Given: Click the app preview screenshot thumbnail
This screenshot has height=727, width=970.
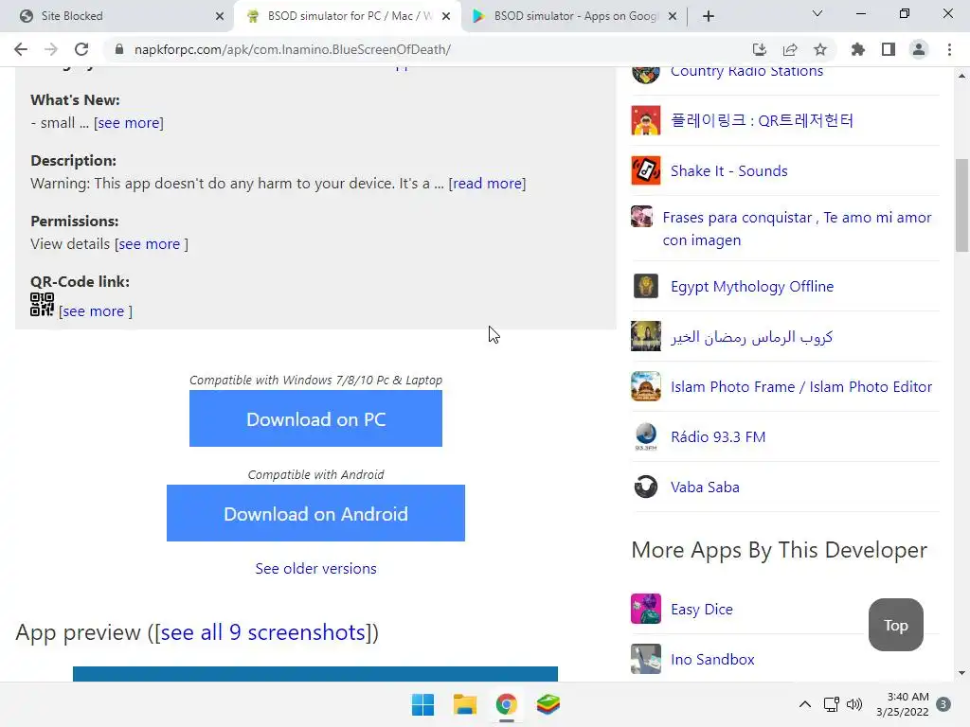Looking at the screenshot, I should click(x=315, y=674).
